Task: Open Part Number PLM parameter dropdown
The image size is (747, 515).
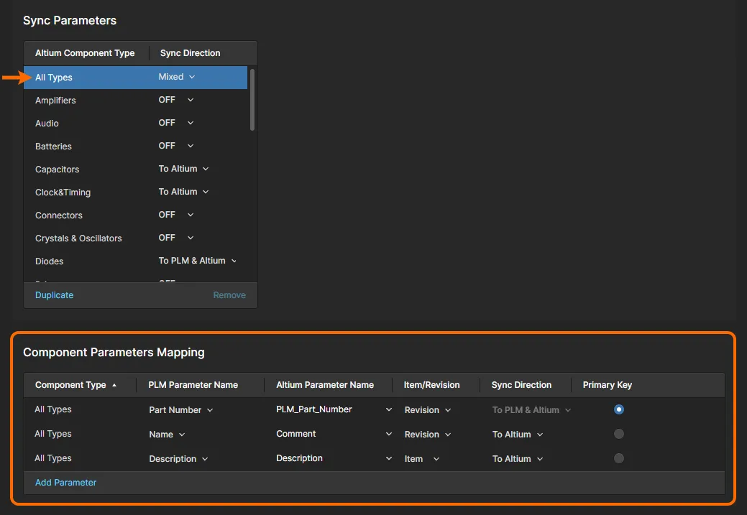Action: tap(180, 410)
